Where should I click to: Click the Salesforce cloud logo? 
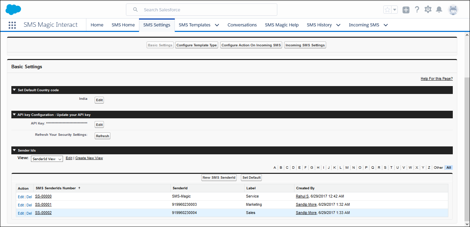click(13, 10)
